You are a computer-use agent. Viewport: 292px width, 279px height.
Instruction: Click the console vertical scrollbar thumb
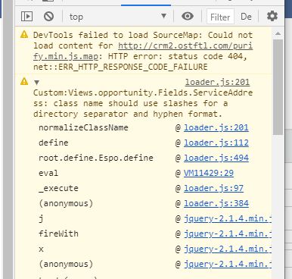[x=278, y=87]
